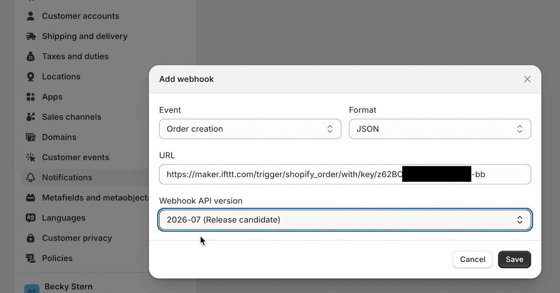Click the Taxes and duties icon
This screenshot has height=293, width=560.
point(30,56)
